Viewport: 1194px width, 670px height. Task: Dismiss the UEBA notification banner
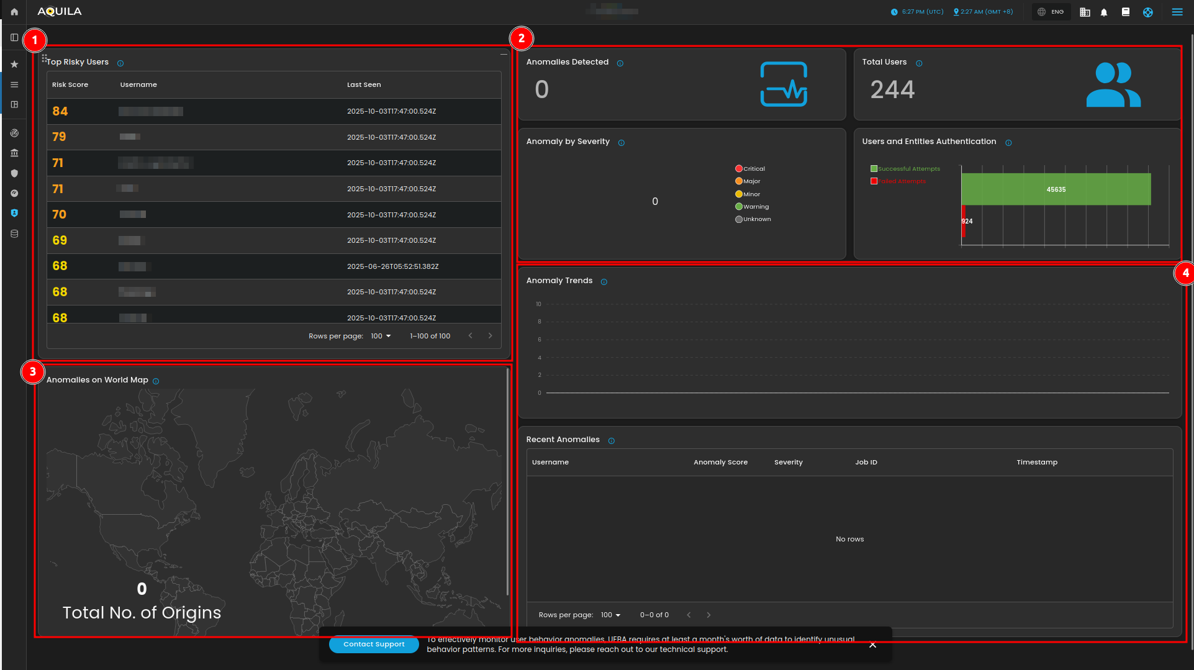872,645
